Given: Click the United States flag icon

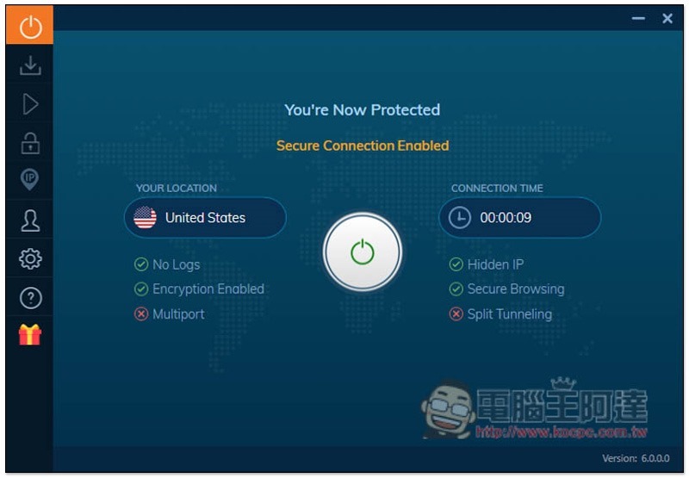Looking at the screenshot, I should (146, 218).
